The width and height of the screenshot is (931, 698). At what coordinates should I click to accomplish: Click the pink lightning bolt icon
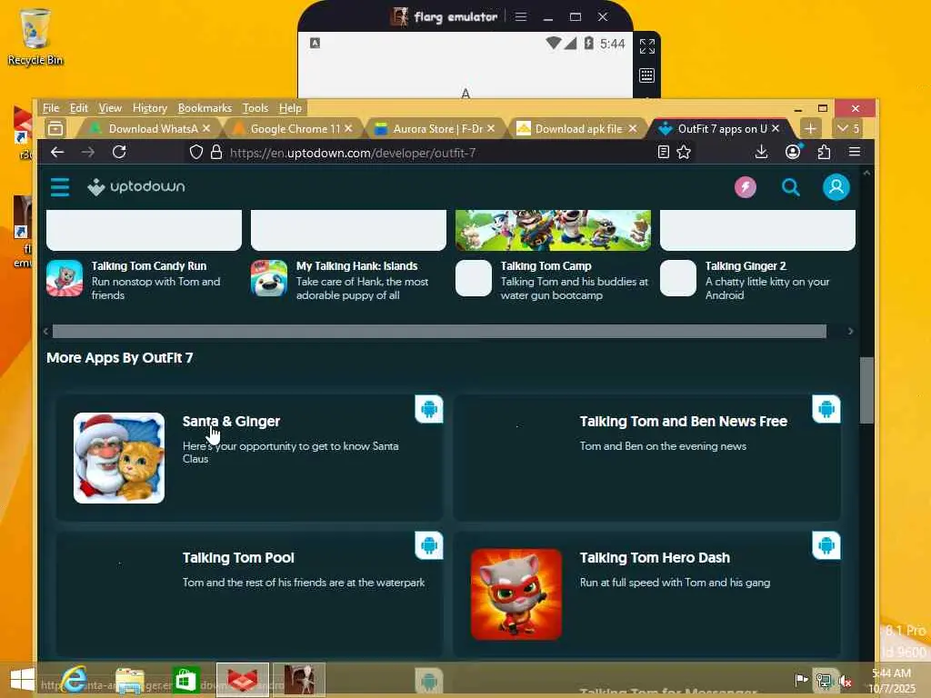(x=746, y=187)
